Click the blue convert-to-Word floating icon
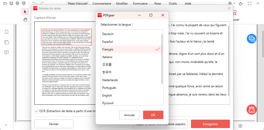This screenshot has width=264, height=130. (252, 39)
